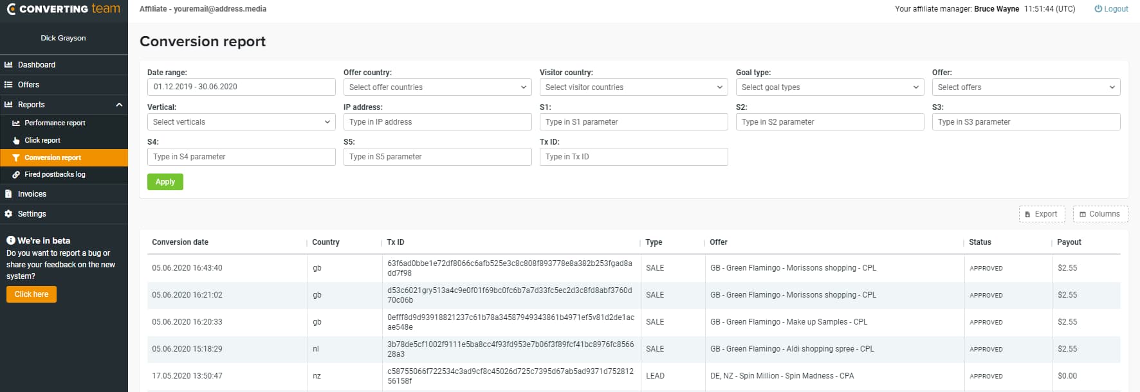The width and height of the screenshot is (1140, 392).
Task: Click the Tx ID column header
Action: pyautogui.click(x=396, y=242)
